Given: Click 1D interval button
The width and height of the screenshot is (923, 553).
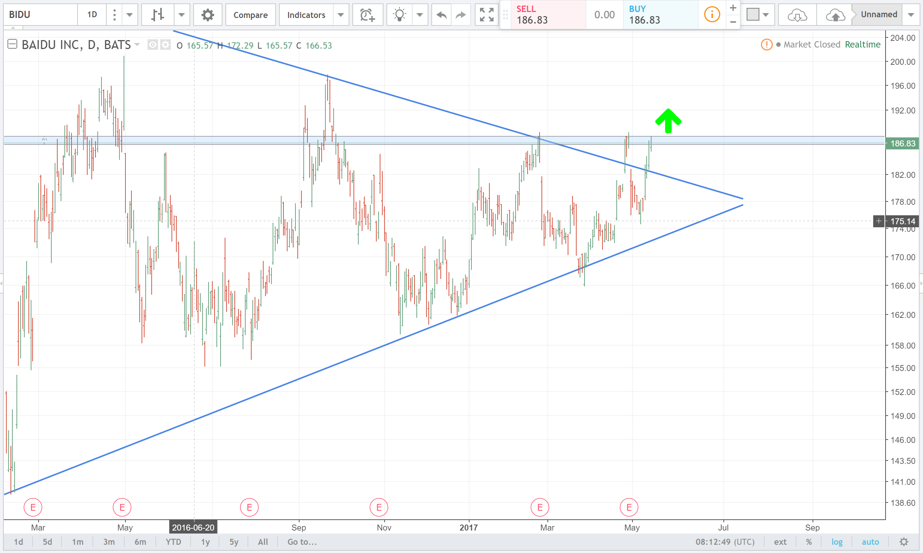Looking at the screenshot, I should pyautogui.click(x=92, y=15).
